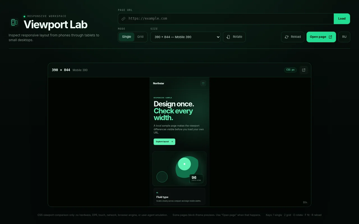Viewport: 359px width, 224px height.
Task: Click the Load button
Action: coord(342,19)
